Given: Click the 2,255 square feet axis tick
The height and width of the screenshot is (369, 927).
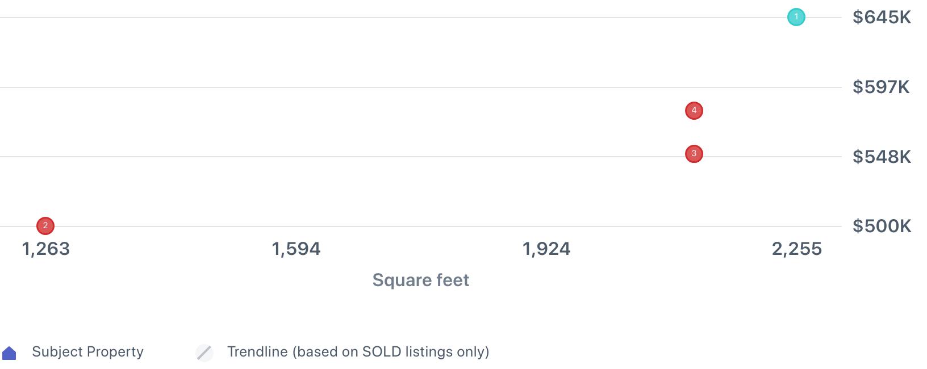Looking at the screenshot, I should coord(796,249).
